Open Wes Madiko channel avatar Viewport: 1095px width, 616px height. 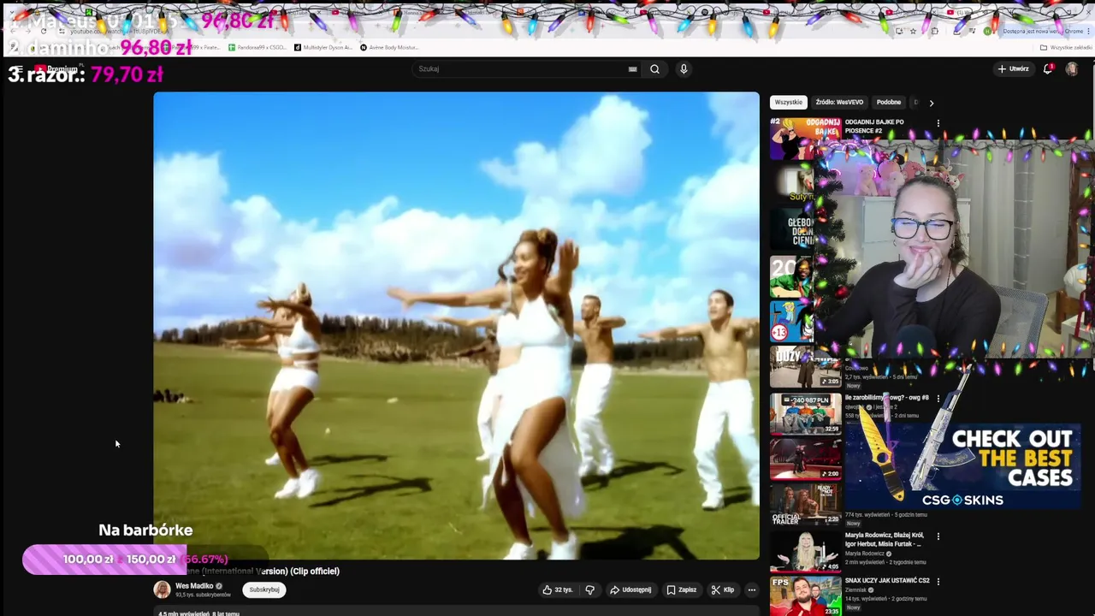click(162, 589)
